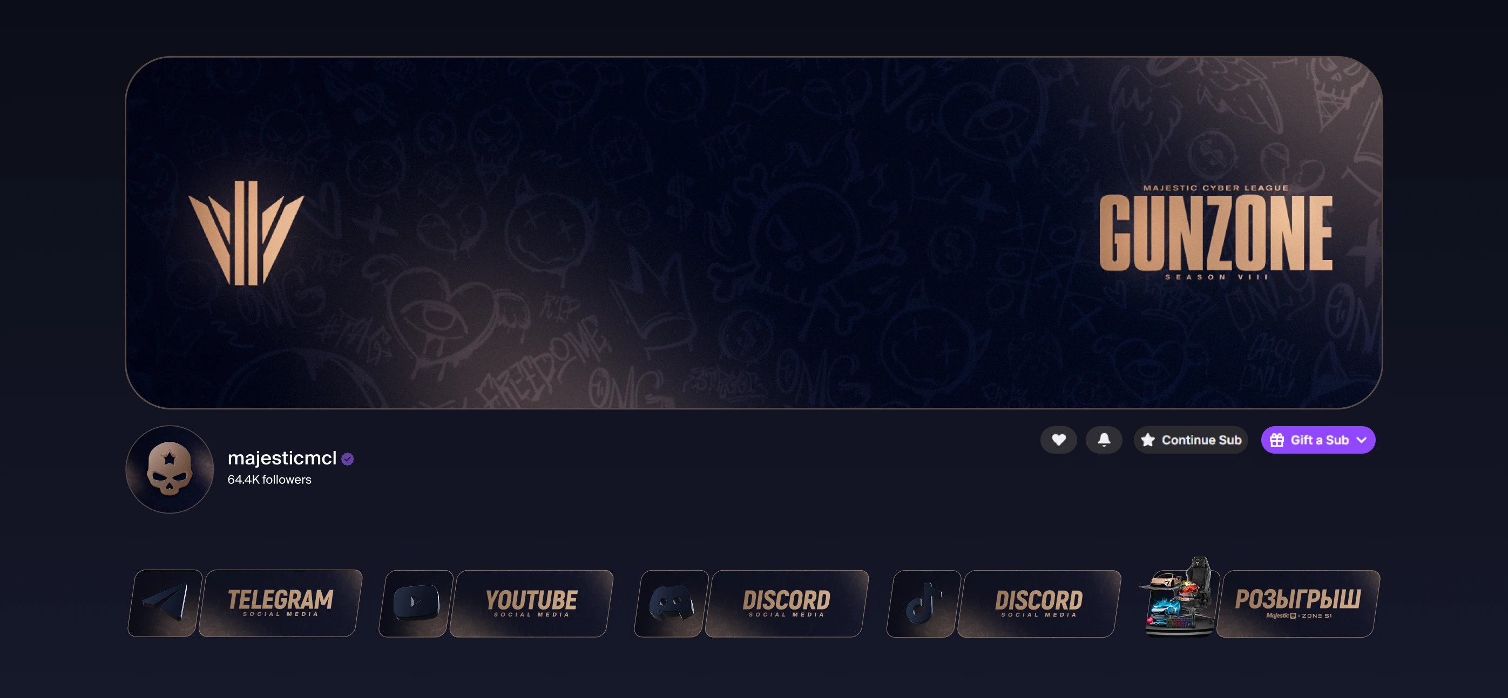This screenshot has height=698, width=1508.
Task: Click the GUNZONE banner title
Action: coord(1216,233)
